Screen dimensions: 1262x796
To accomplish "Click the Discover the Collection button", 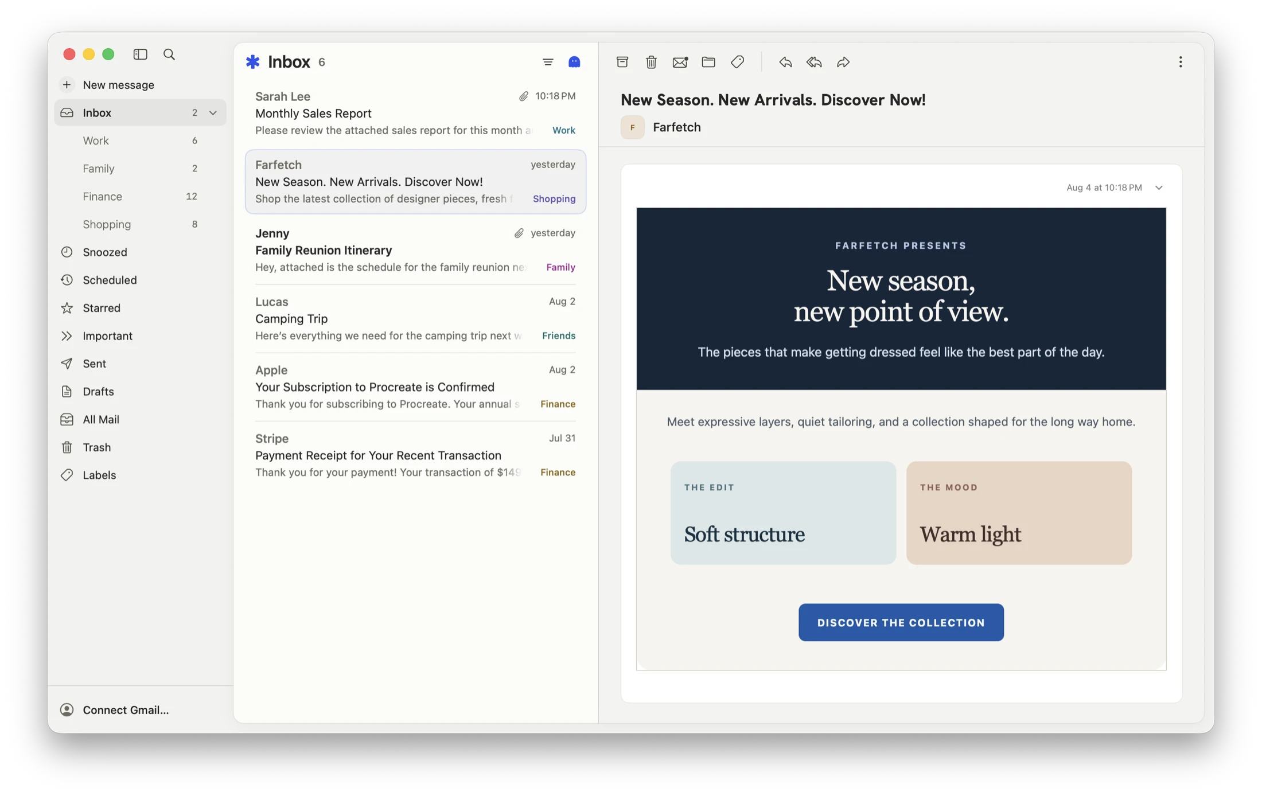I will click(901, 622).
